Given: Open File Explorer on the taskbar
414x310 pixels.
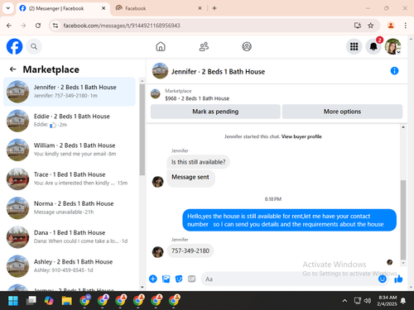Looking at the screenshot, I should [x=67, y=301].
